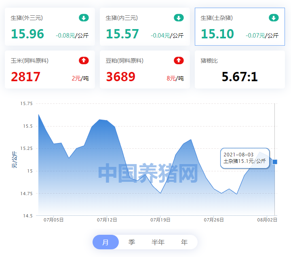Open the 生猪(内三元) price card
This screenshot has height=257, width=291.
coord(145,27)
